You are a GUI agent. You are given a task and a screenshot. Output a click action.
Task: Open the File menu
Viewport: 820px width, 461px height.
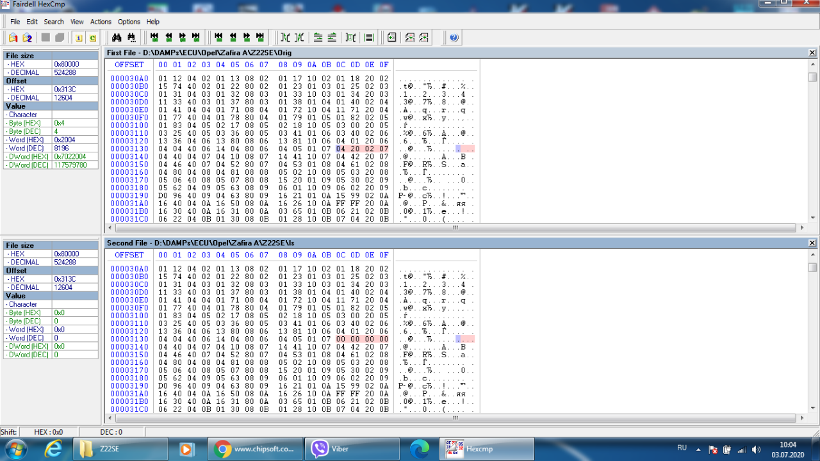tap(15, 22)
